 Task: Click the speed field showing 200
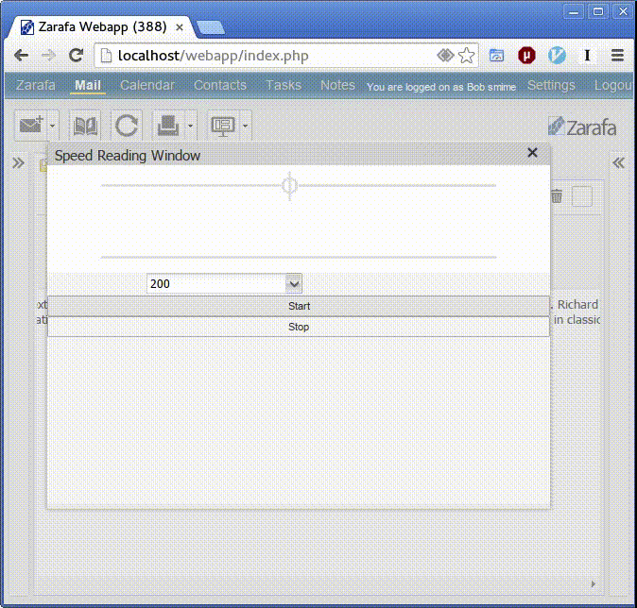click(x=216, y=284)
